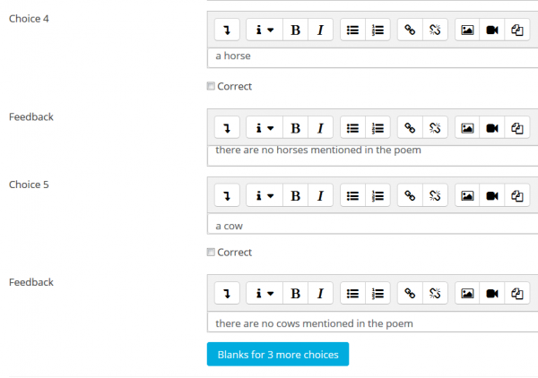Click Italic icon in Choice 4 toolbar
This screenshot has height=378, width=538.
point(320,30)
